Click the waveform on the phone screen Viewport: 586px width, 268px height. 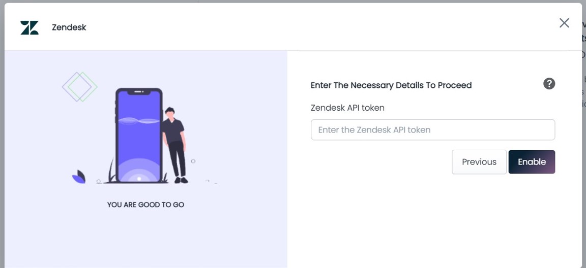click(139, 120)
